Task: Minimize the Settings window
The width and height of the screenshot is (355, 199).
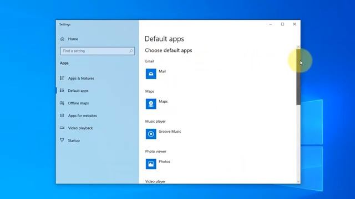Action: click(271, 24)
